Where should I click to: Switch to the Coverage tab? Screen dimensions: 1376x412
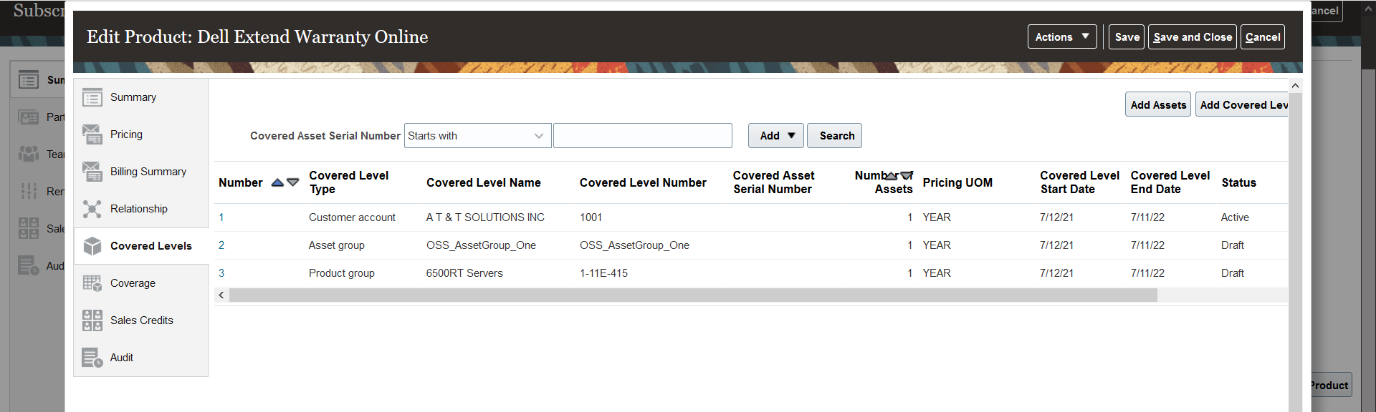pyautogui.click(x=140, y=283)
